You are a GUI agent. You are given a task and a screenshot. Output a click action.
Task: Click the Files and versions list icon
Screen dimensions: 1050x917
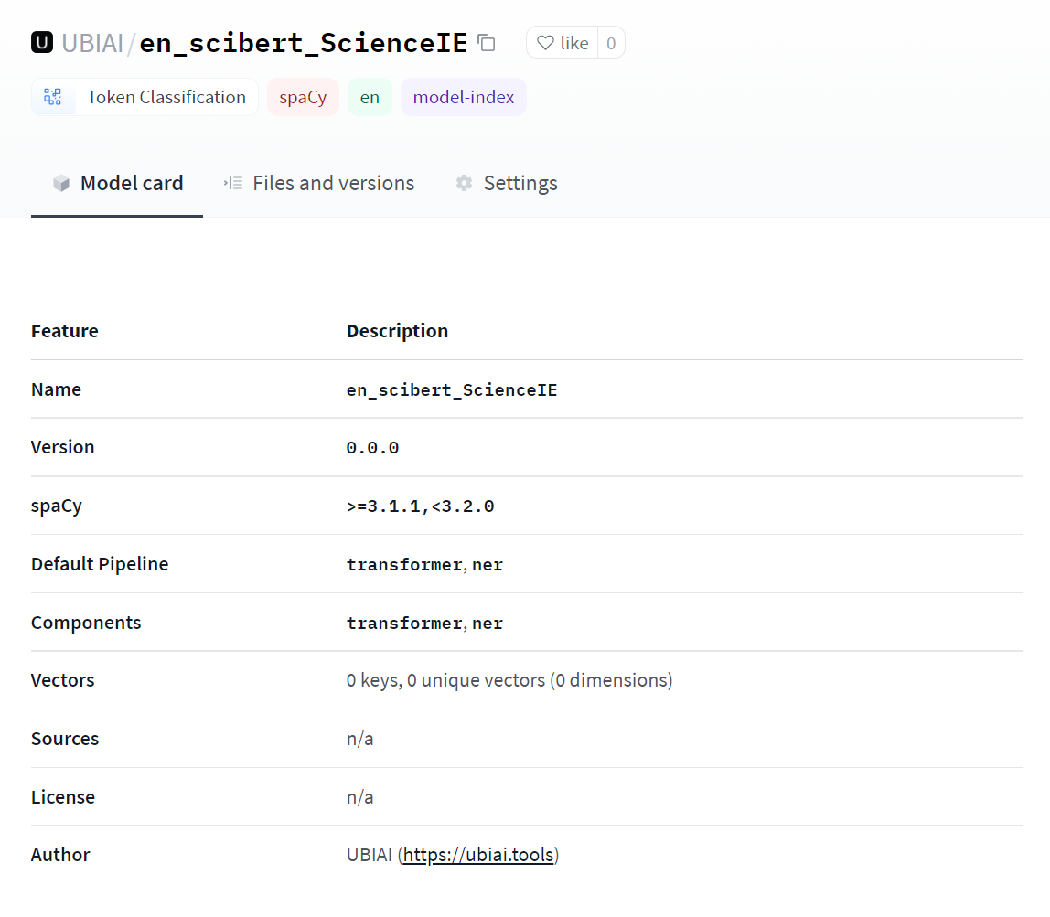click(233, 183)
